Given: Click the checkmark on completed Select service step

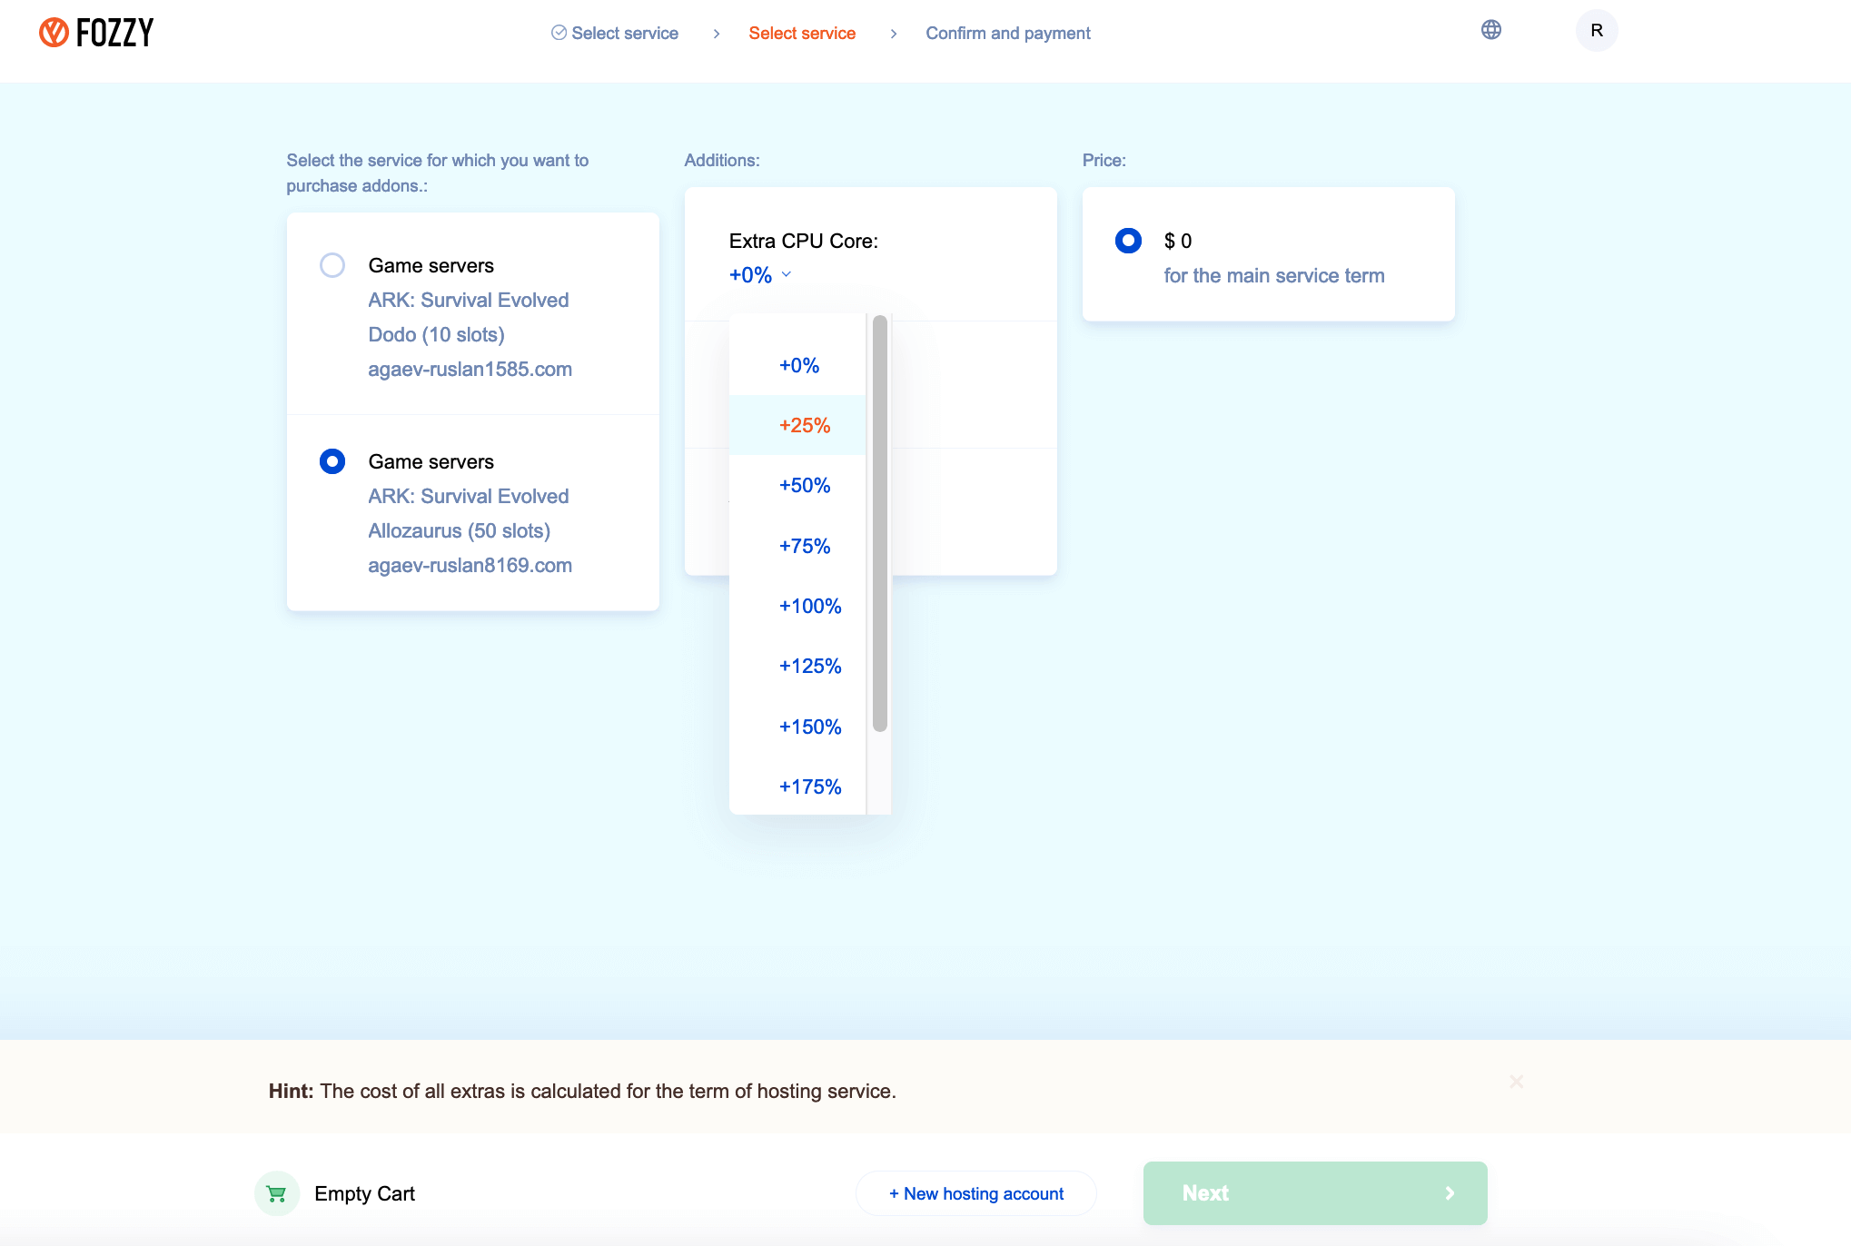Looking at the screenshot, I should pyautogui.click(x=559, y=33).
